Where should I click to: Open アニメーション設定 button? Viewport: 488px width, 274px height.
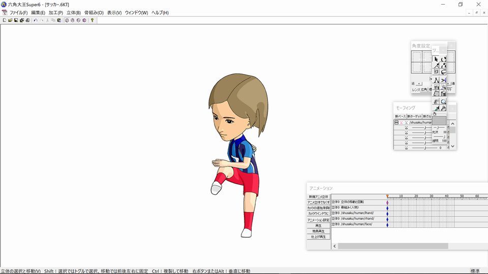[x=318, y=220]
